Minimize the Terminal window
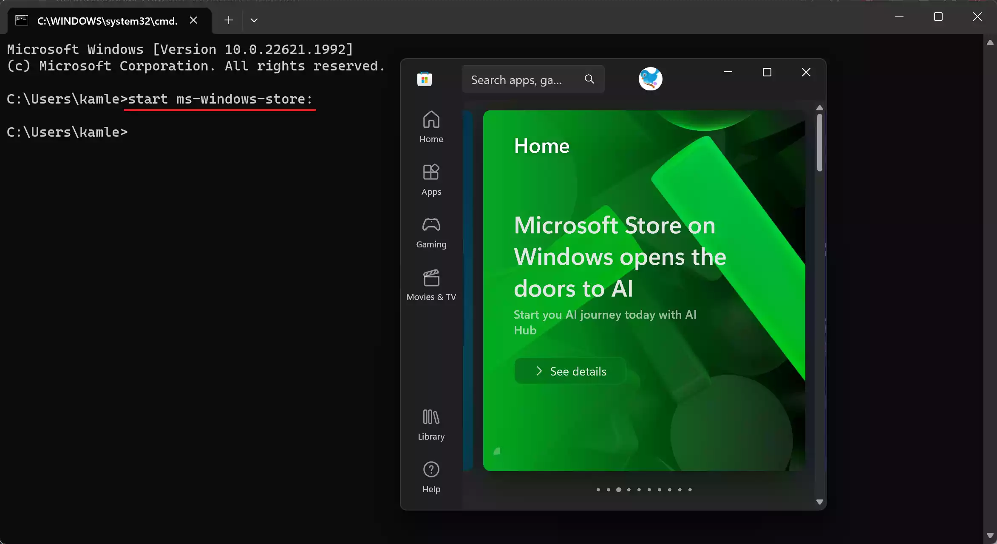This screenshot has width=997, height=544. [x=899, y=17]
